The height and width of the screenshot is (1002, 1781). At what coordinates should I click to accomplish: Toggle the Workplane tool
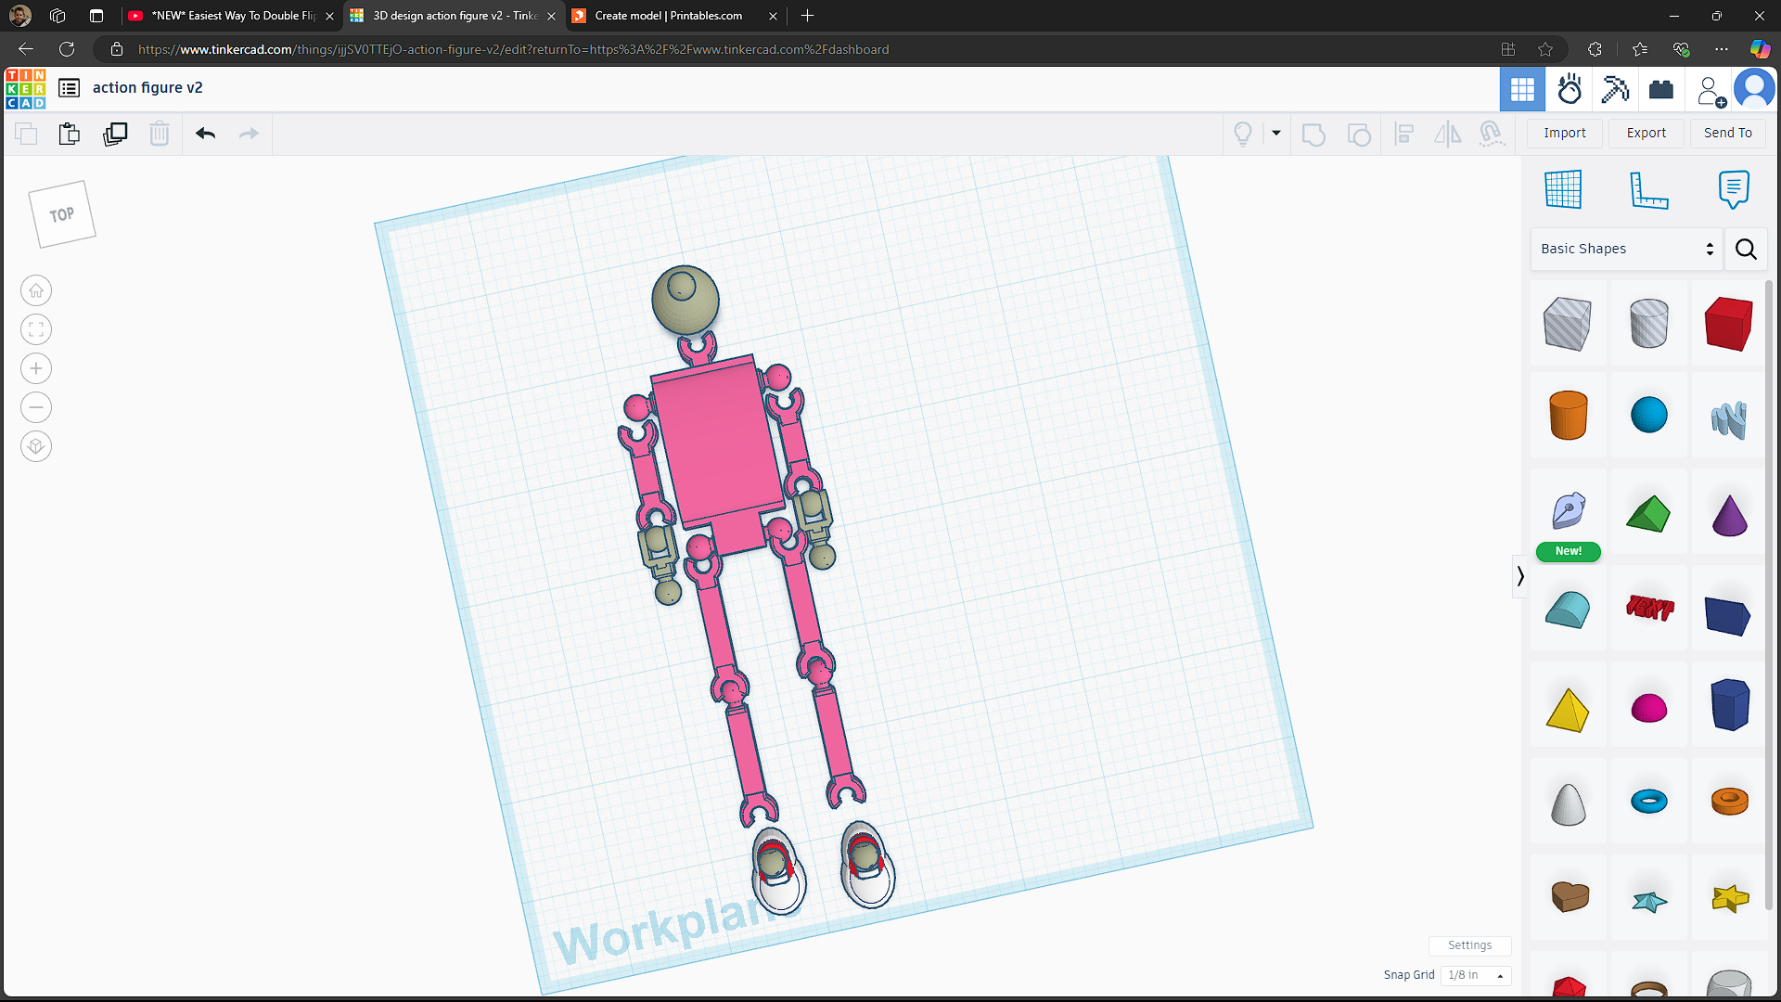(x=1563, y=189)
